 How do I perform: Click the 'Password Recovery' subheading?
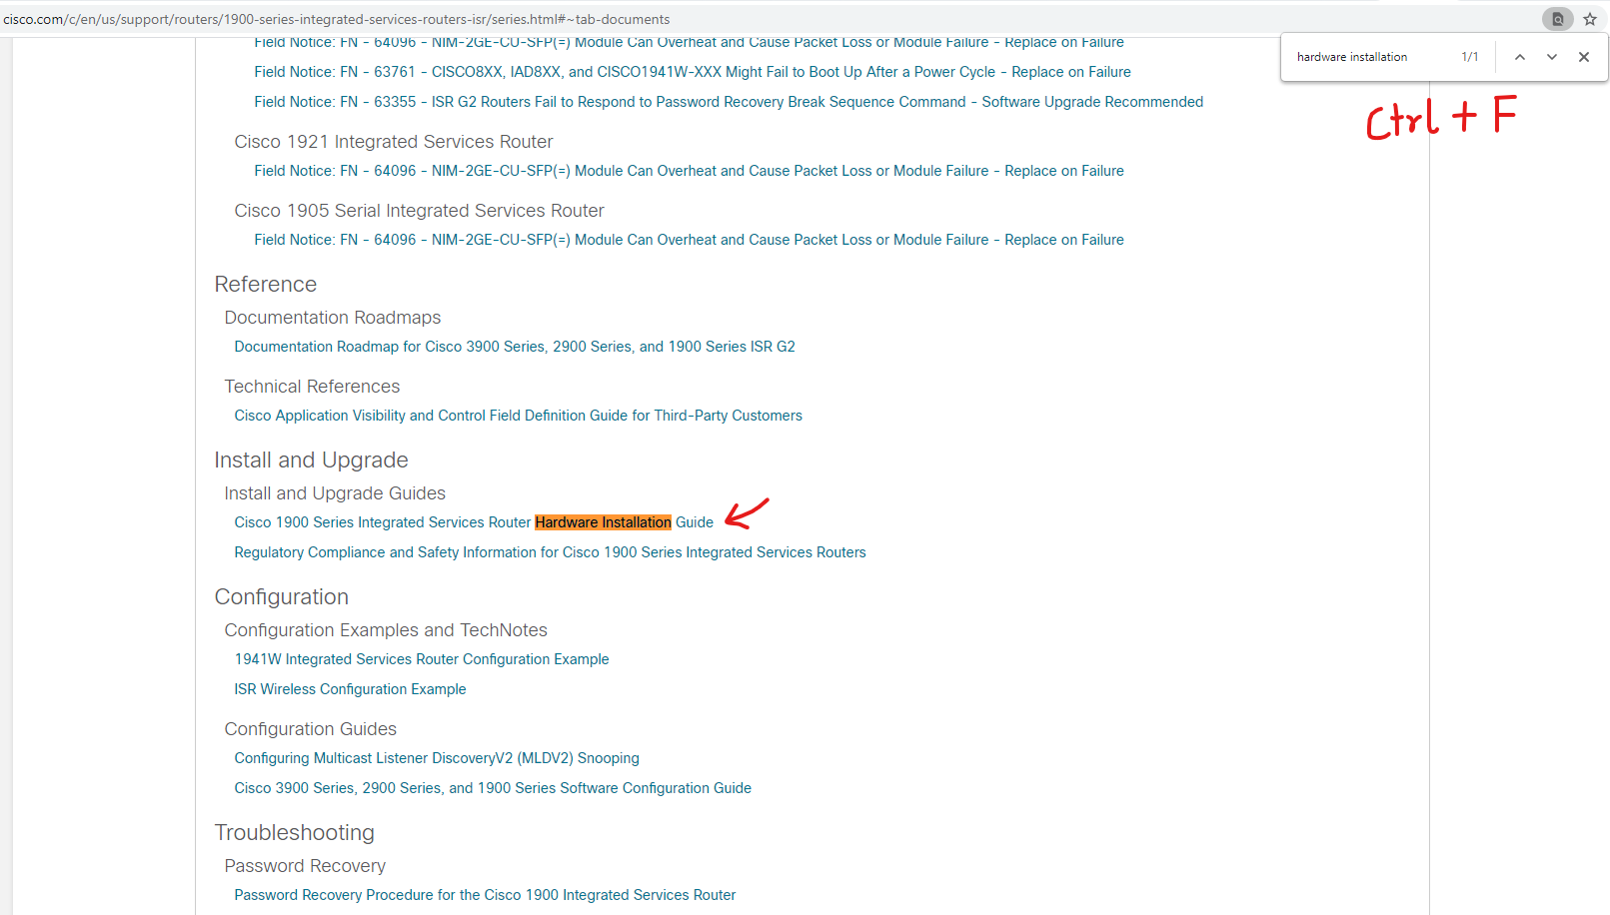[x=305, y=866]
